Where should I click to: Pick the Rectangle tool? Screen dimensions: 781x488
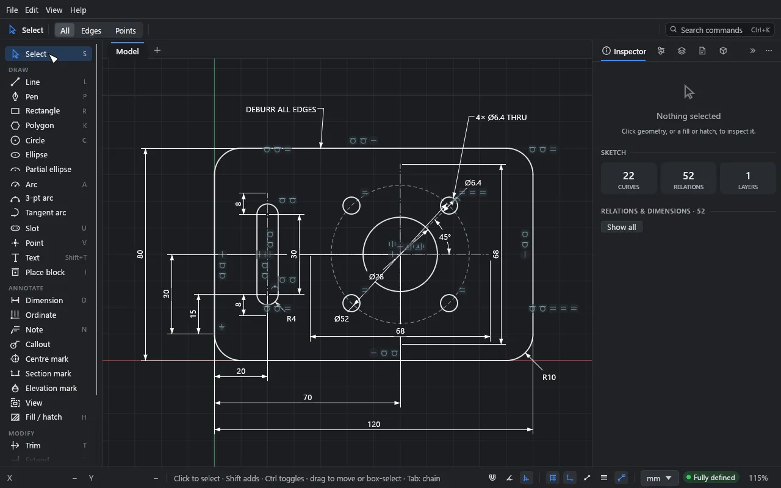(49, 111)
